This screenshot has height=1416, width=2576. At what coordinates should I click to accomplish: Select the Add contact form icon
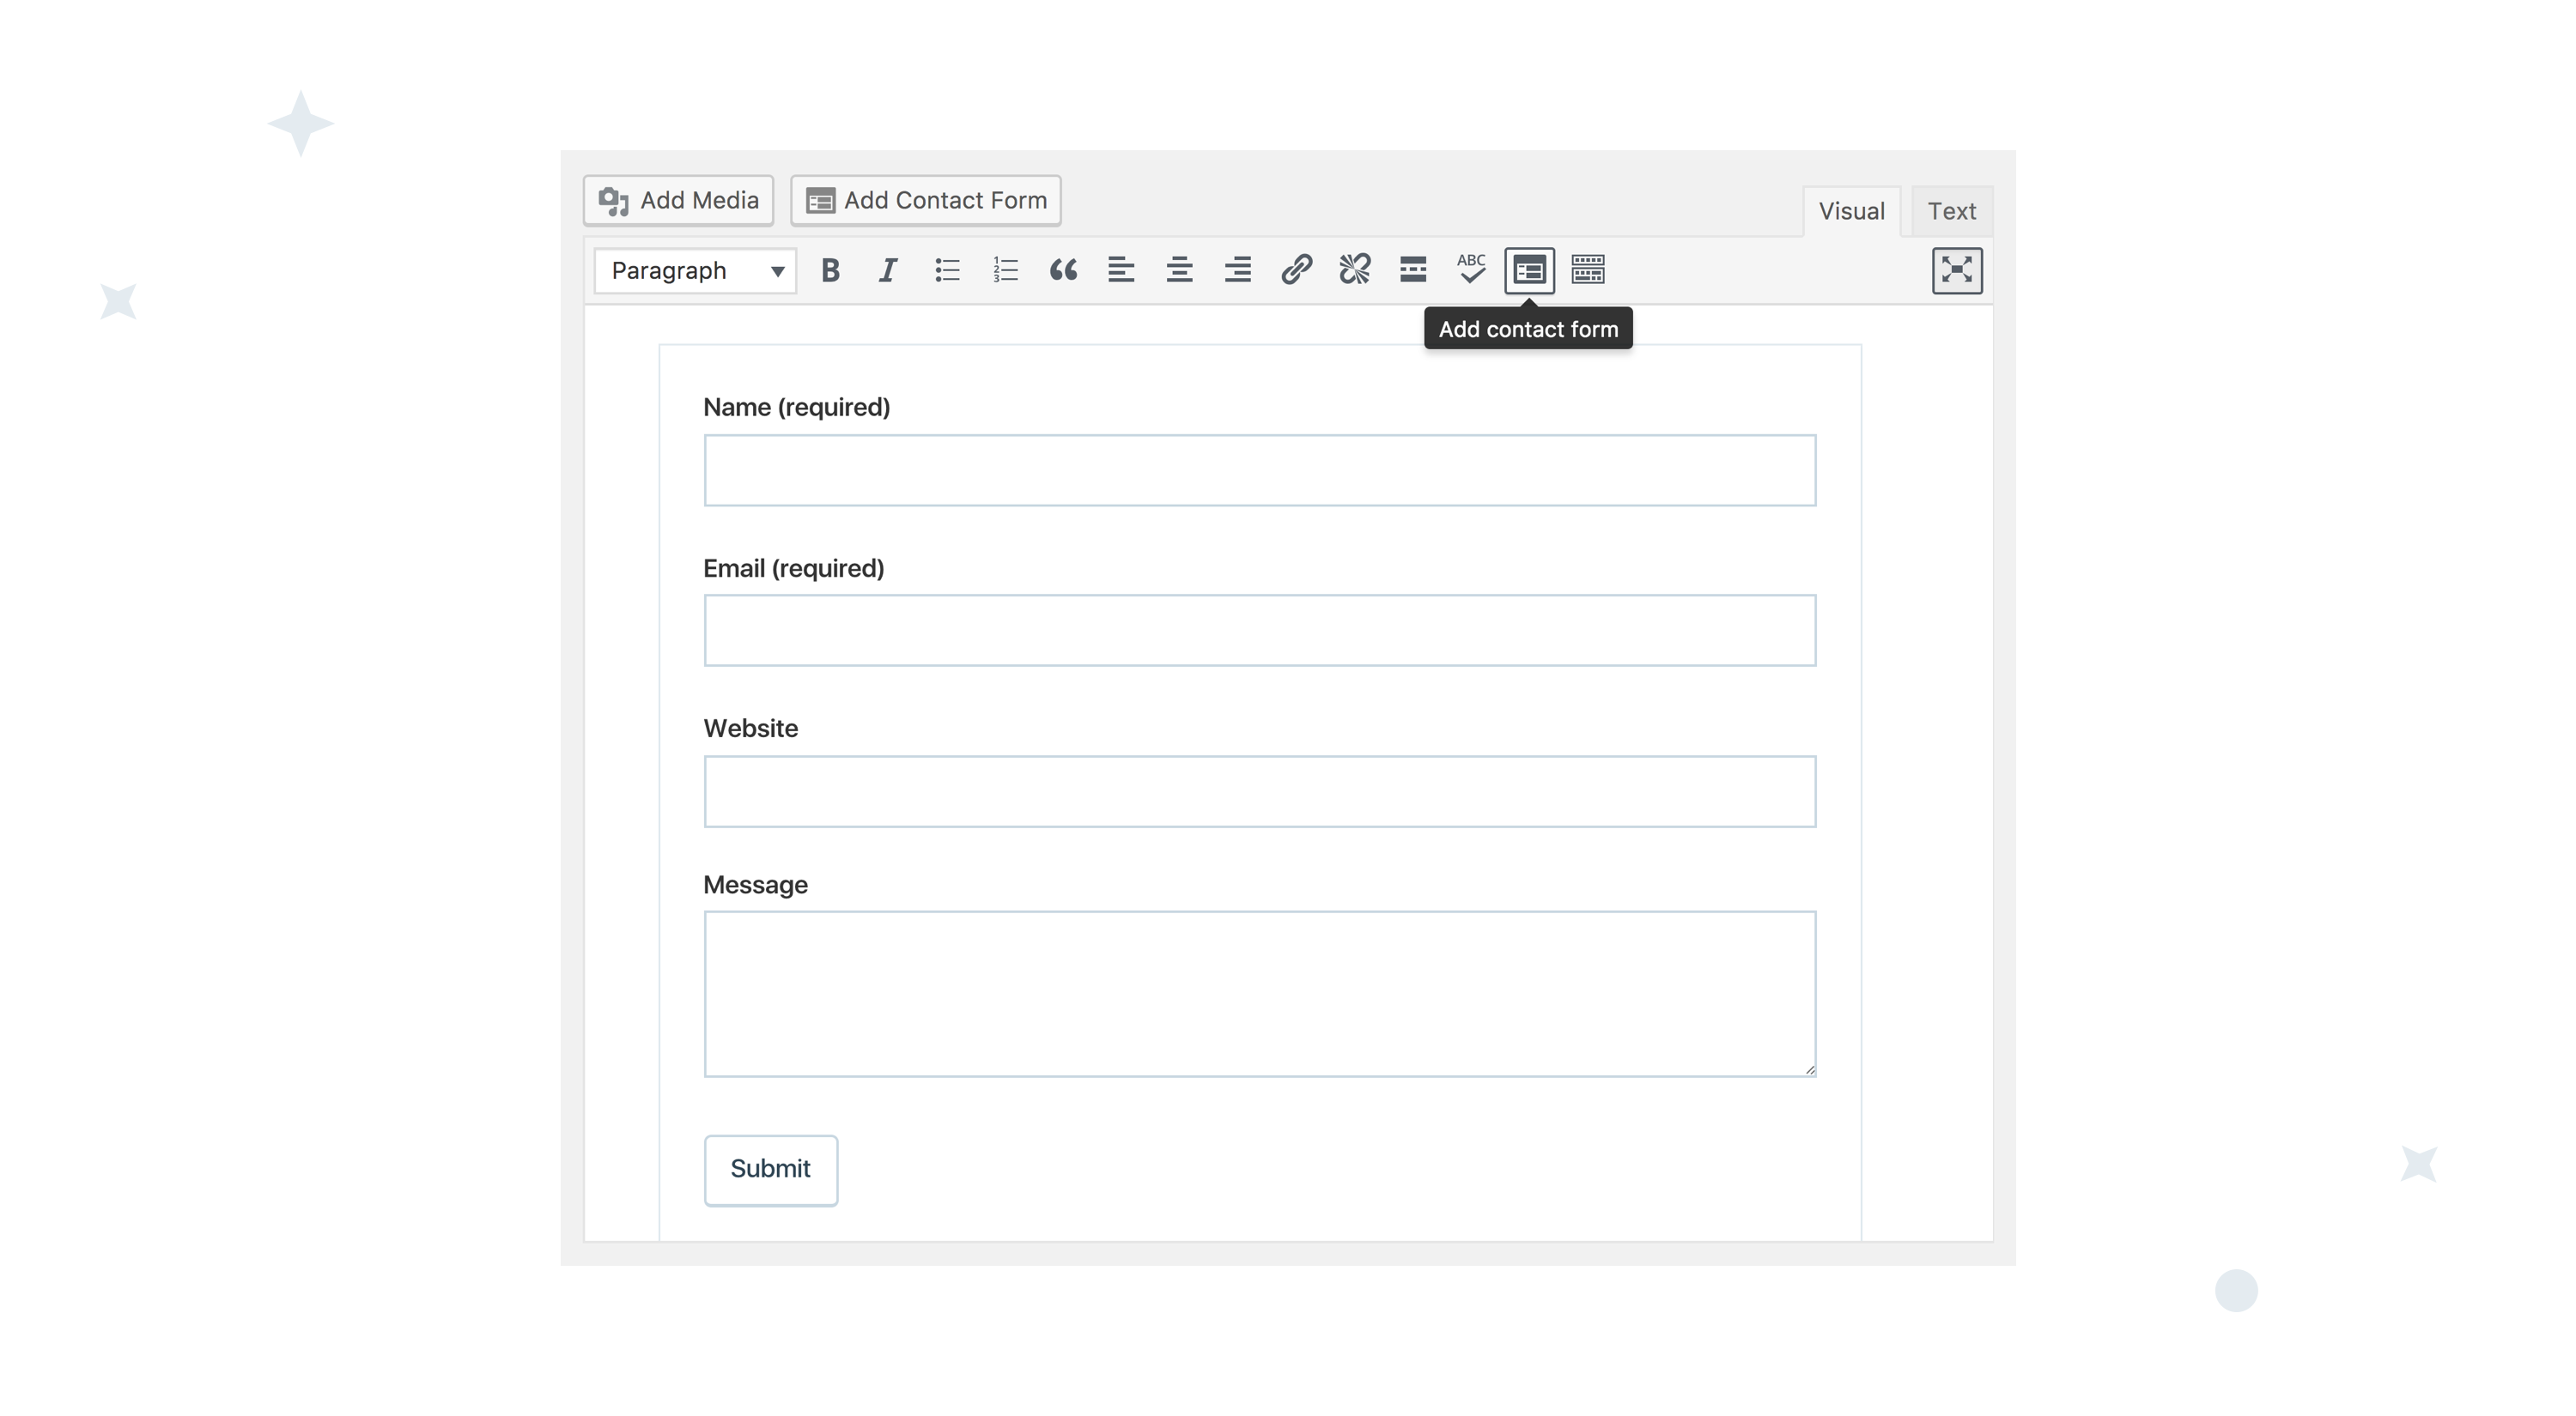click(x=1529, y=269)
